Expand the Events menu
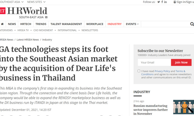This screenshot has height=116, width=194. coord(132,24)
